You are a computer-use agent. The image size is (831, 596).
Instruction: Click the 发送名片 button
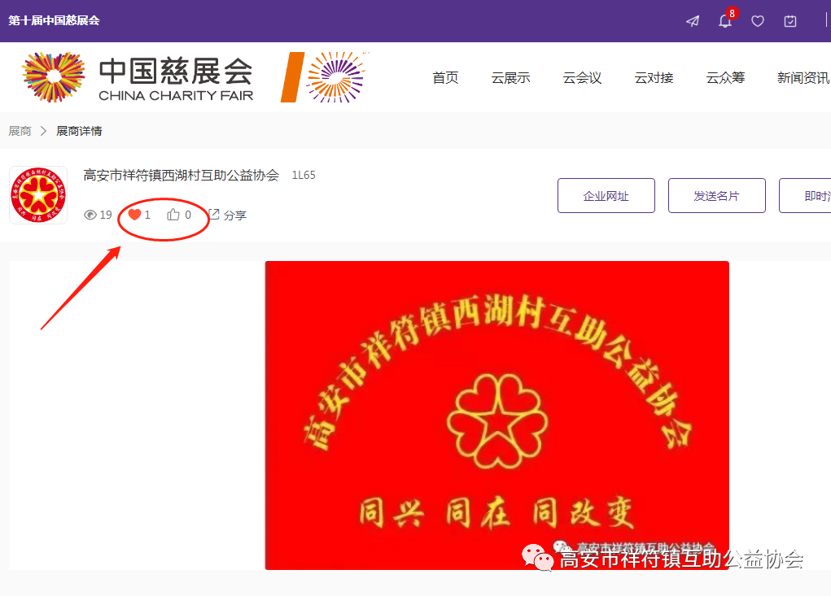coord(717,196)
